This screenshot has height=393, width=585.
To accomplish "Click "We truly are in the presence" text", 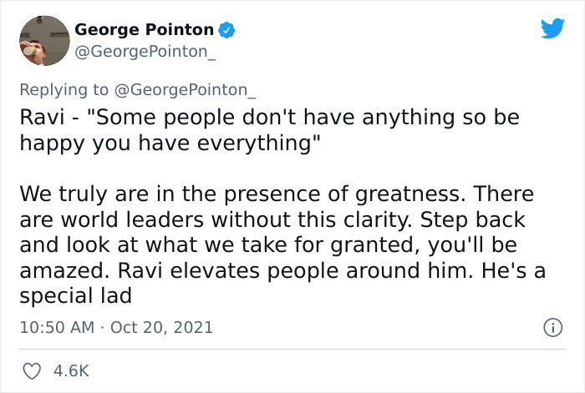I will 150,195.
